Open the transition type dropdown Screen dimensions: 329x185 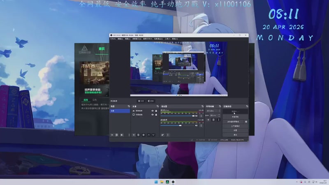pyautogui.click(x=213, y=111)
